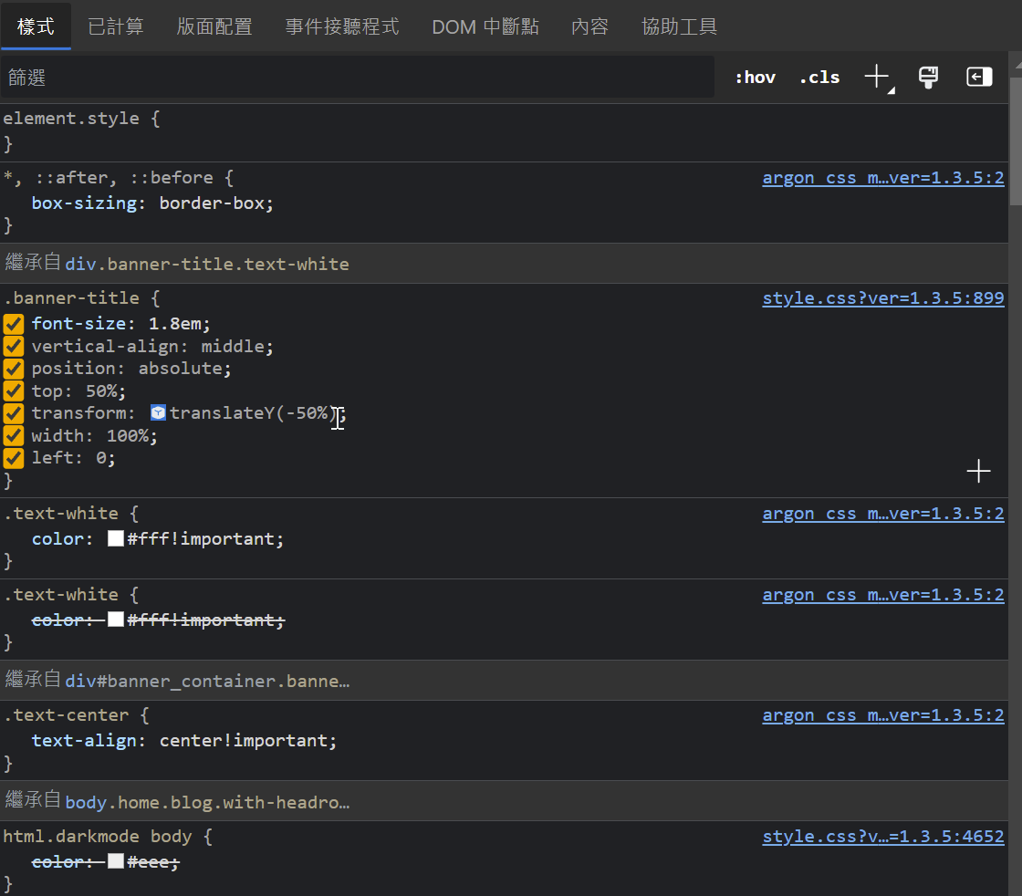Open the style.css?ver=1.3.5:899 source link
1022x896 pixels.
[x=882, y=297]
